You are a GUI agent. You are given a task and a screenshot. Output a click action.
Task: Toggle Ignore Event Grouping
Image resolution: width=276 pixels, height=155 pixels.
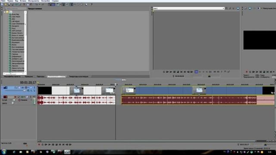tap(67, 4)
